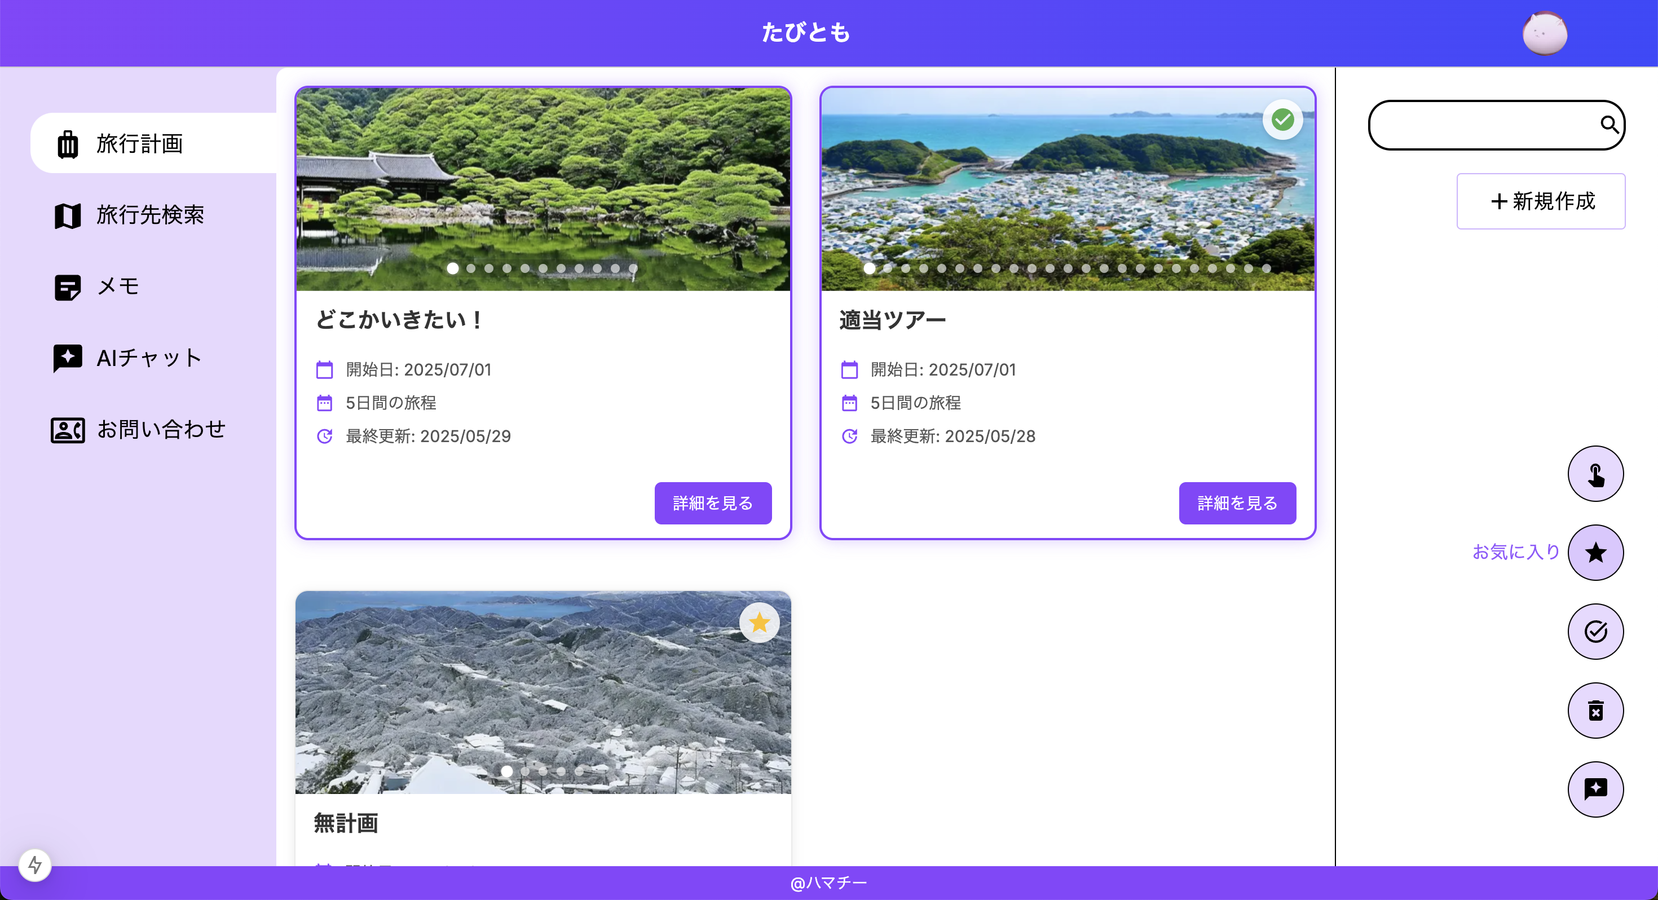Open your profile avatar at top right
Viewport: 1658px width, 900px height.
(x=1545, y=32)
